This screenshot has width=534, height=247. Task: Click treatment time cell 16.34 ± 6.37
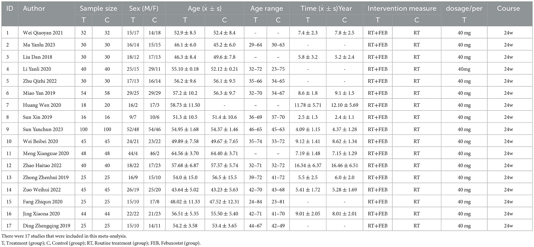coord(308,165)
